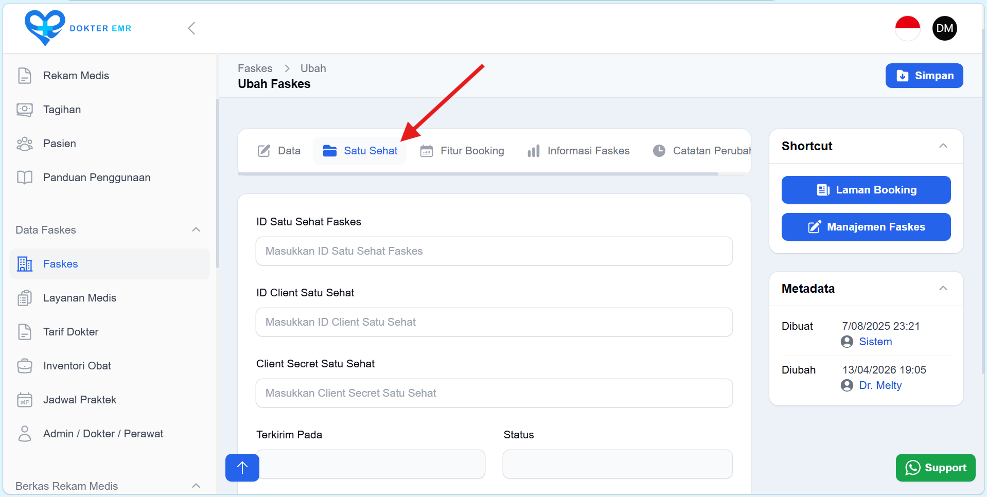This screenshot has width=987, height=497.
Task: Collapse the Berkas Rekam Medis section
Action: pyautogui.click(x=196, y=486)
